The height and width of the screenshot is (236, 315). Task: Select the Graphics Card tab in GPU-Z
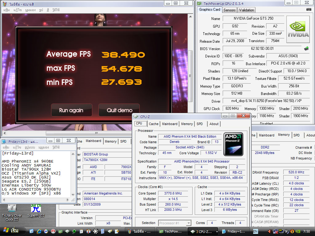click(x=209, y=10)
